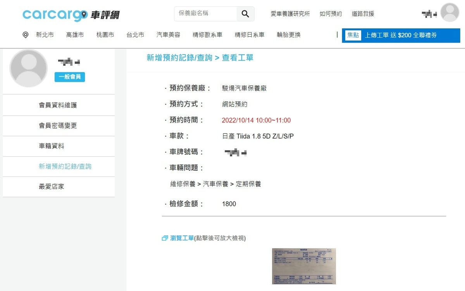Click 上傳工單 送 $200 全聯禮券 banner
Image resolution: width=465 pixels, height=291 pixels.
401,35
